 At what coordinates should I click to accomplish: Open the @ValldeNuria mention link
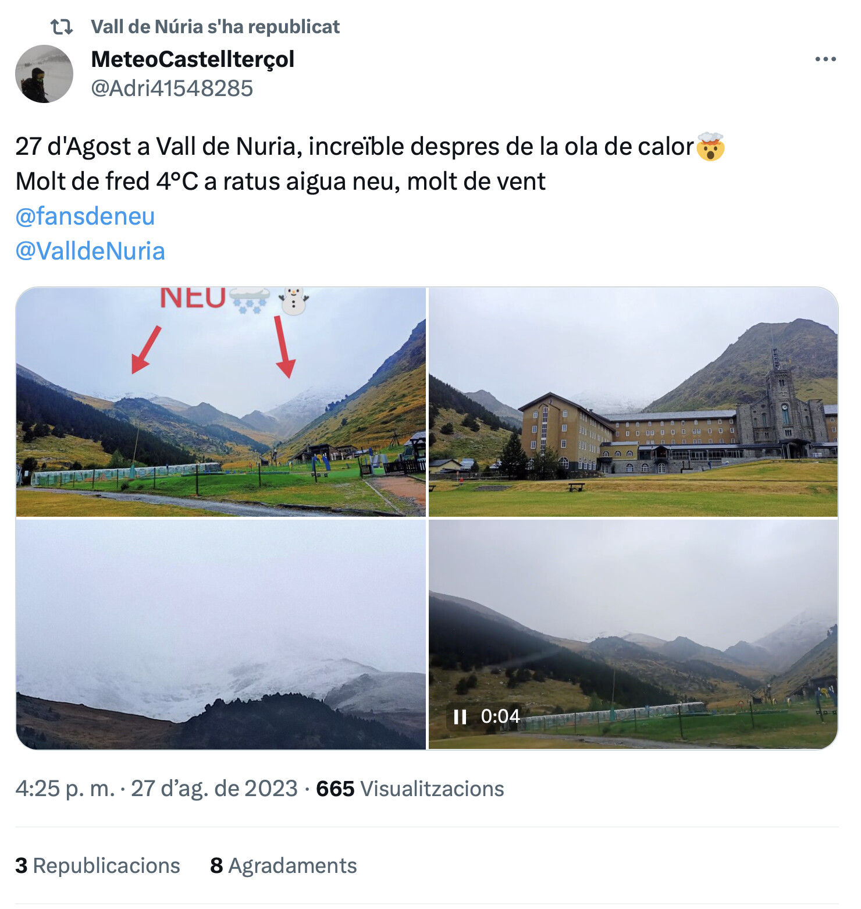[90, 251]
